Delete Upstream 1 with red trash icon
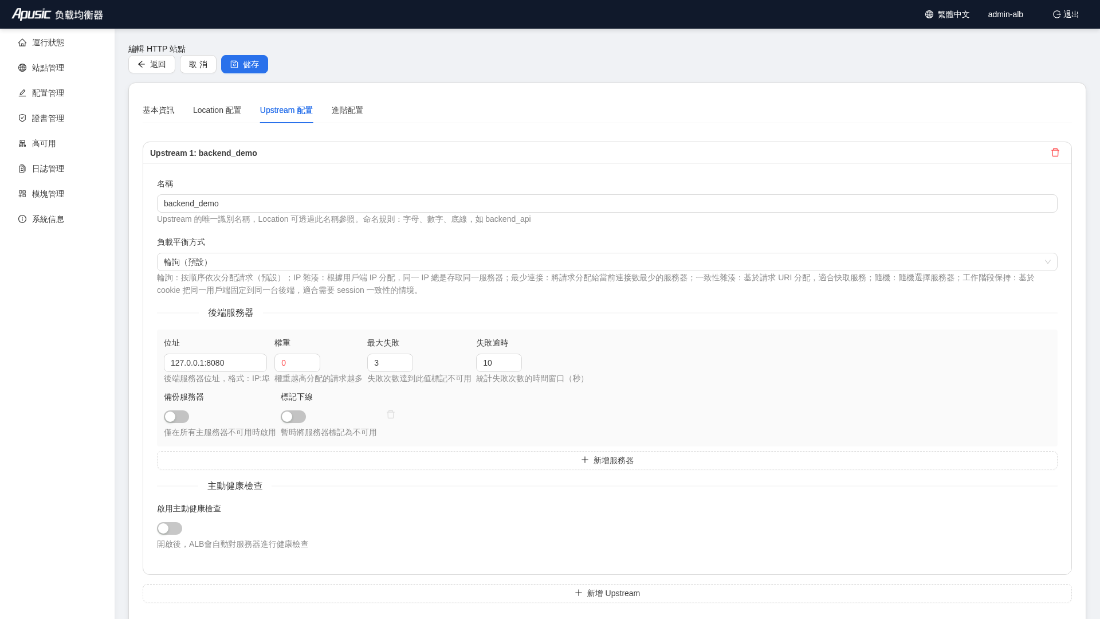The height and width of the screenshot is (619, 1100). [1055, 152]
